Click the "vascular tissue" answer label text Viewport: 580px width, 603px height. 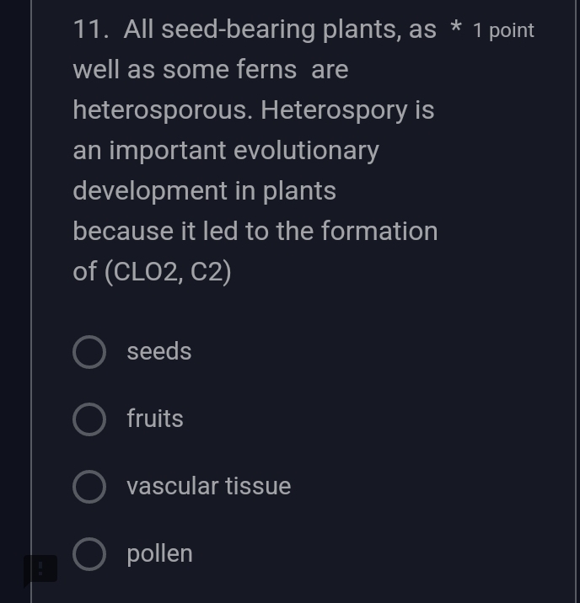click(209, 487)
